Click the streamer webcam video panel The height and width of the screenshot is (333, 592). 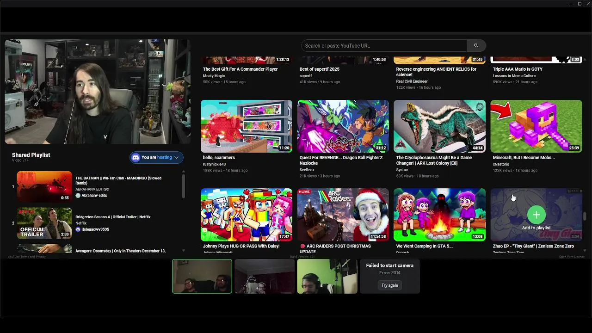pos(98,92)
